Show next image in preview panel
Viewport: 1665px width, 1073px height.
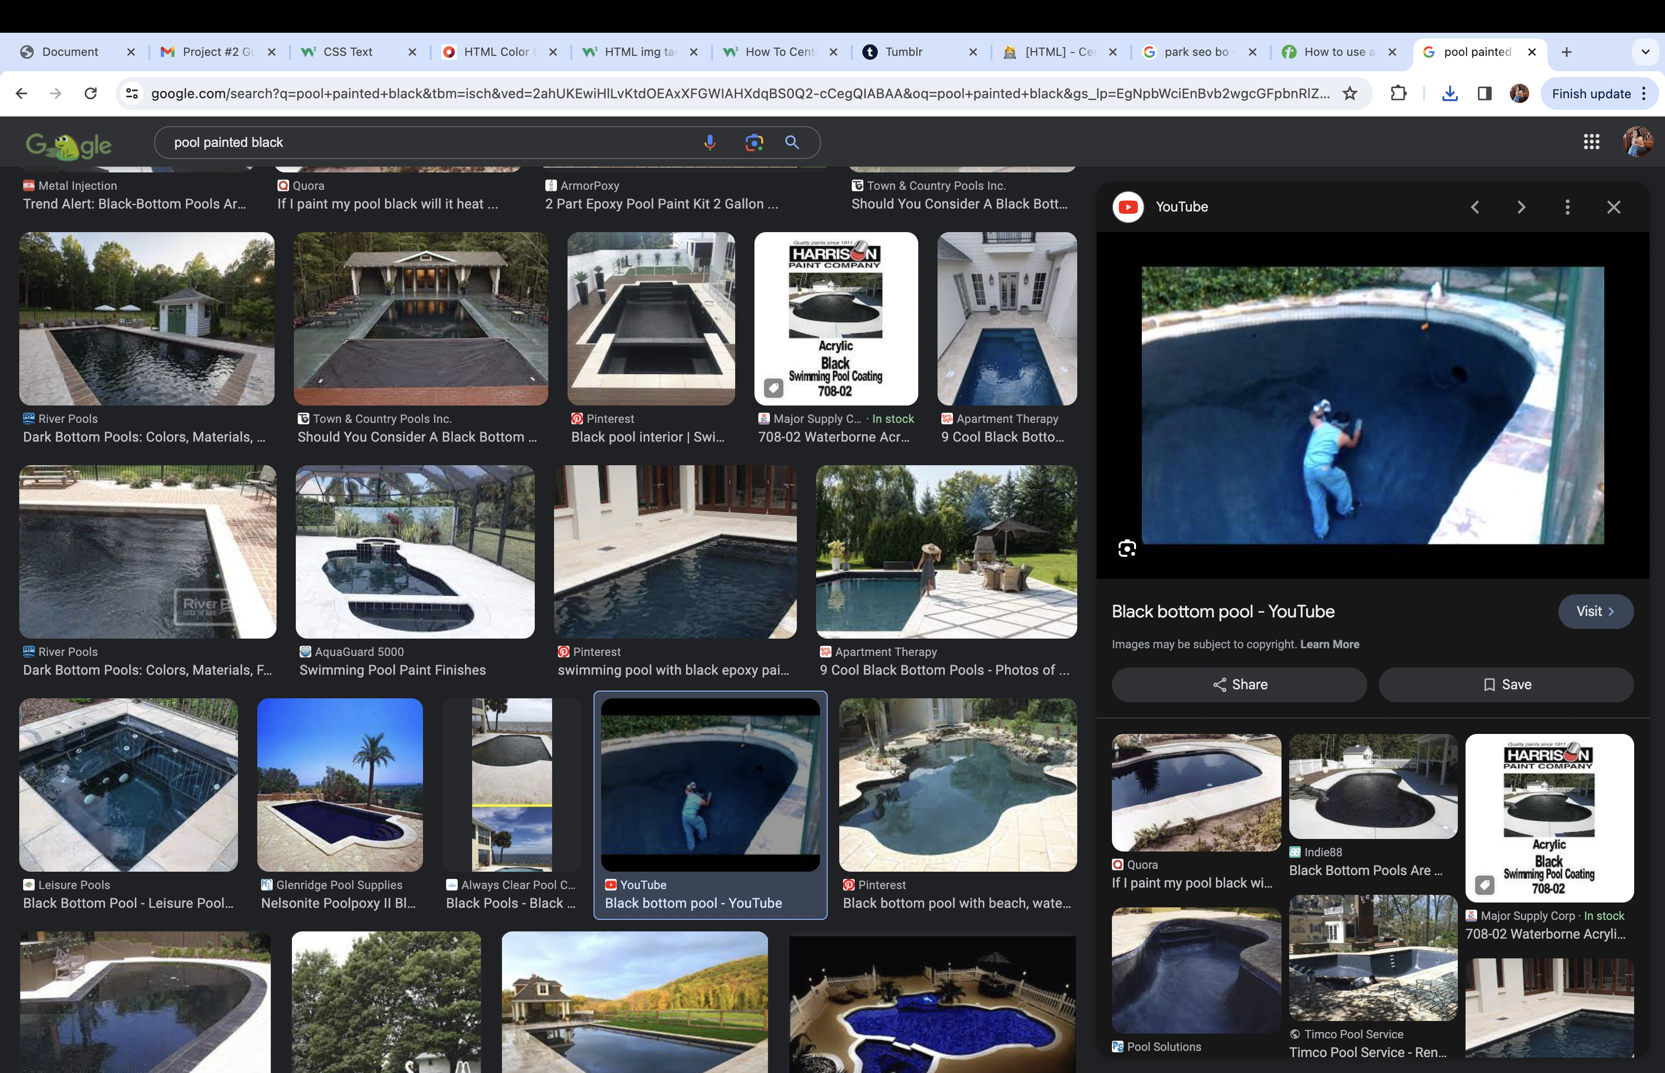(x=1521, y=207)
